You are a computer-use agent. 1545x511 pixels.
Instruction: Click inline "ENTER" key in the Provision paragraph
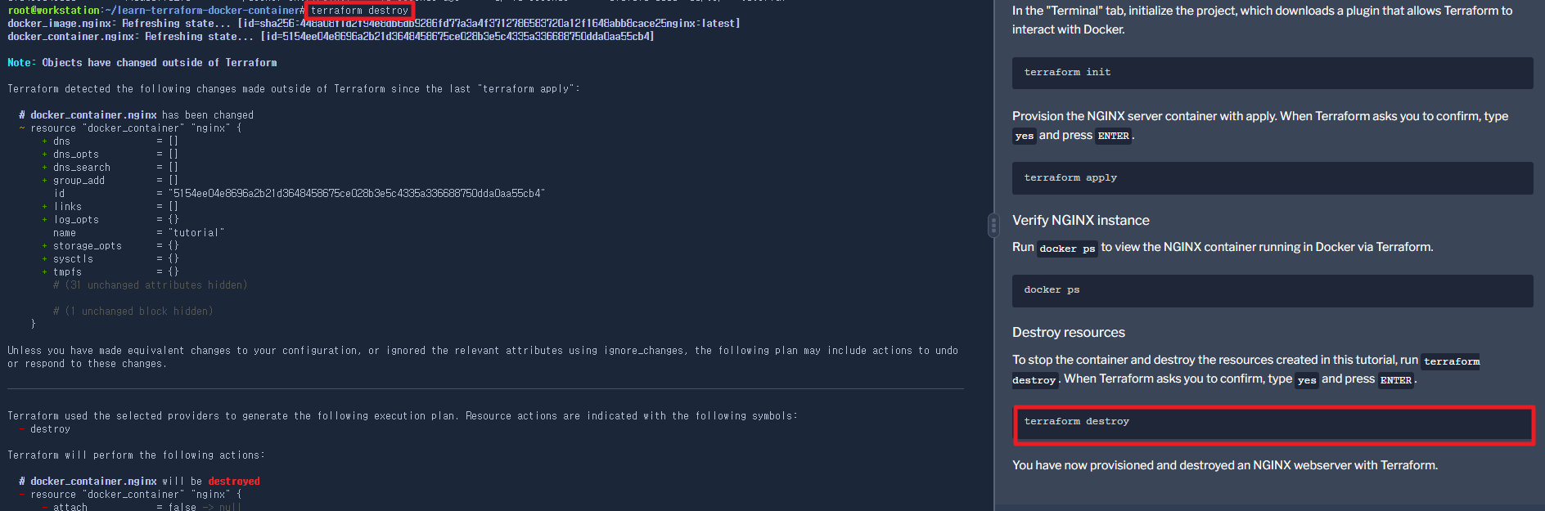(1113, 136)
